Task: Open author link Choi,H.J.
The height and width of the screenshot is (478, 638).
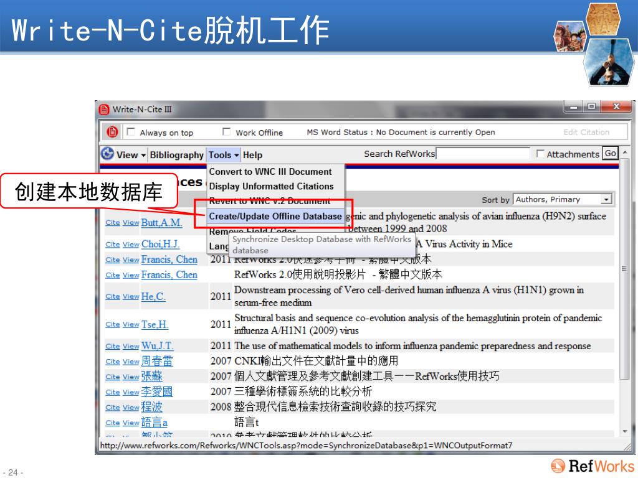Action: (x=160, y=244)
